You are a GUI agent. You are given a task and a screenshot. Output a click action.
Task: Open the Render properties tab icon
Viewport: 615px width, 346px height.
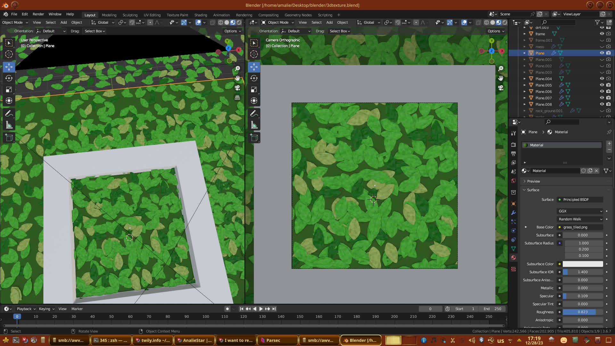pyautogui.click(x=513, y=144)
